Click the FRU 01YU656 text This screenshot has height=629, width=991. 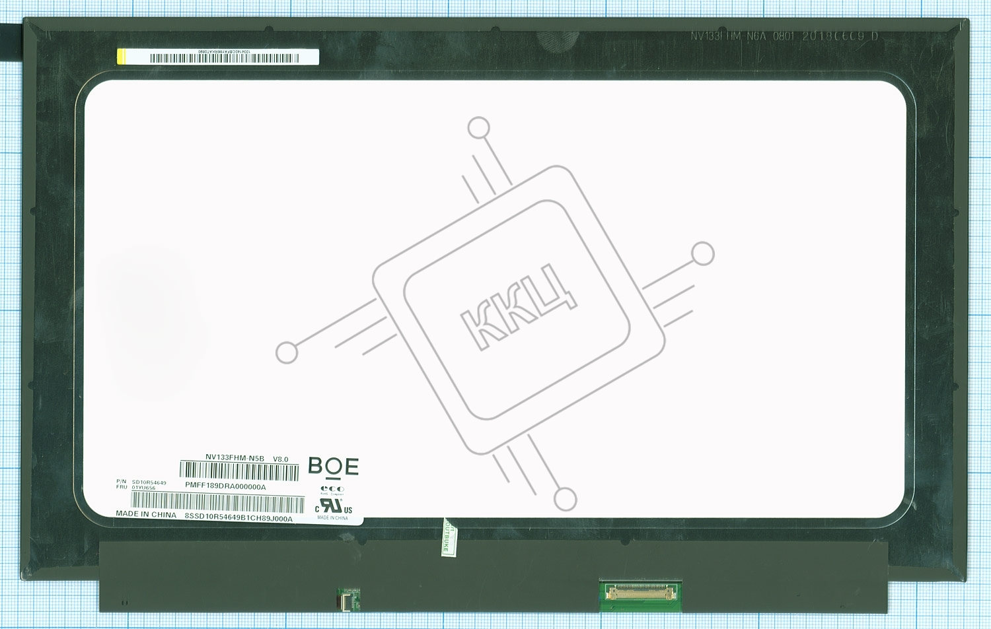point(136,488)
